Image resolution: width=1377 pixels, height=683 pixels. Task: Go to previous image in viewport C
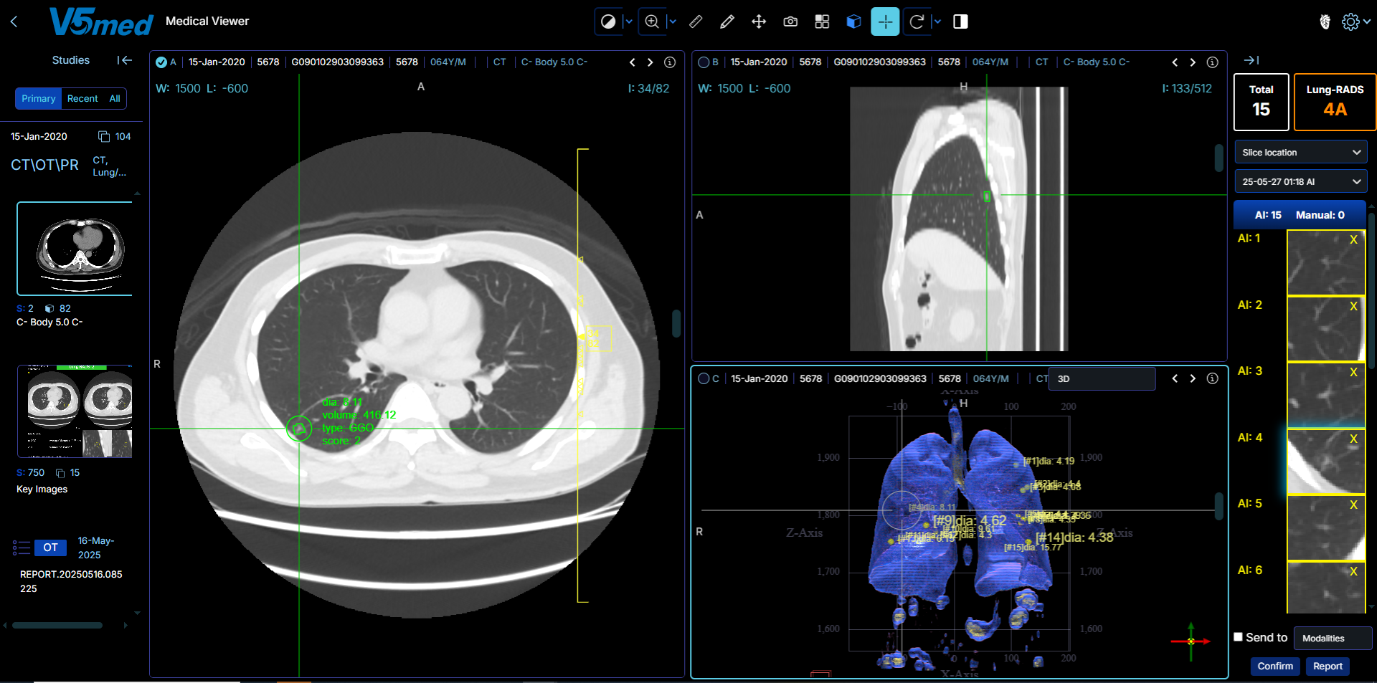point(1175,378)
